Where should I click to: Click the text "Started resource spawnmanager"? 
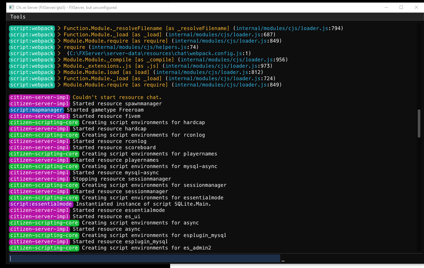(117, 104)
